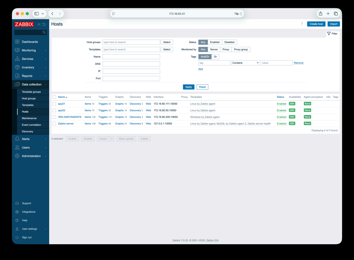Click the sidebar search magnifier icon

(44, 32)
